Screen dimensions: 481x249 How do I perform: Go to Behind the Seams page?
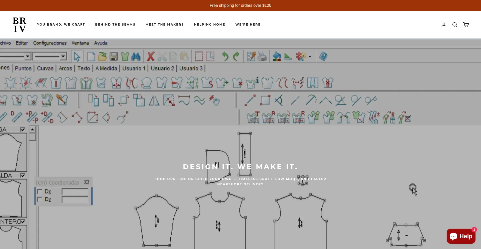(115, 25)
